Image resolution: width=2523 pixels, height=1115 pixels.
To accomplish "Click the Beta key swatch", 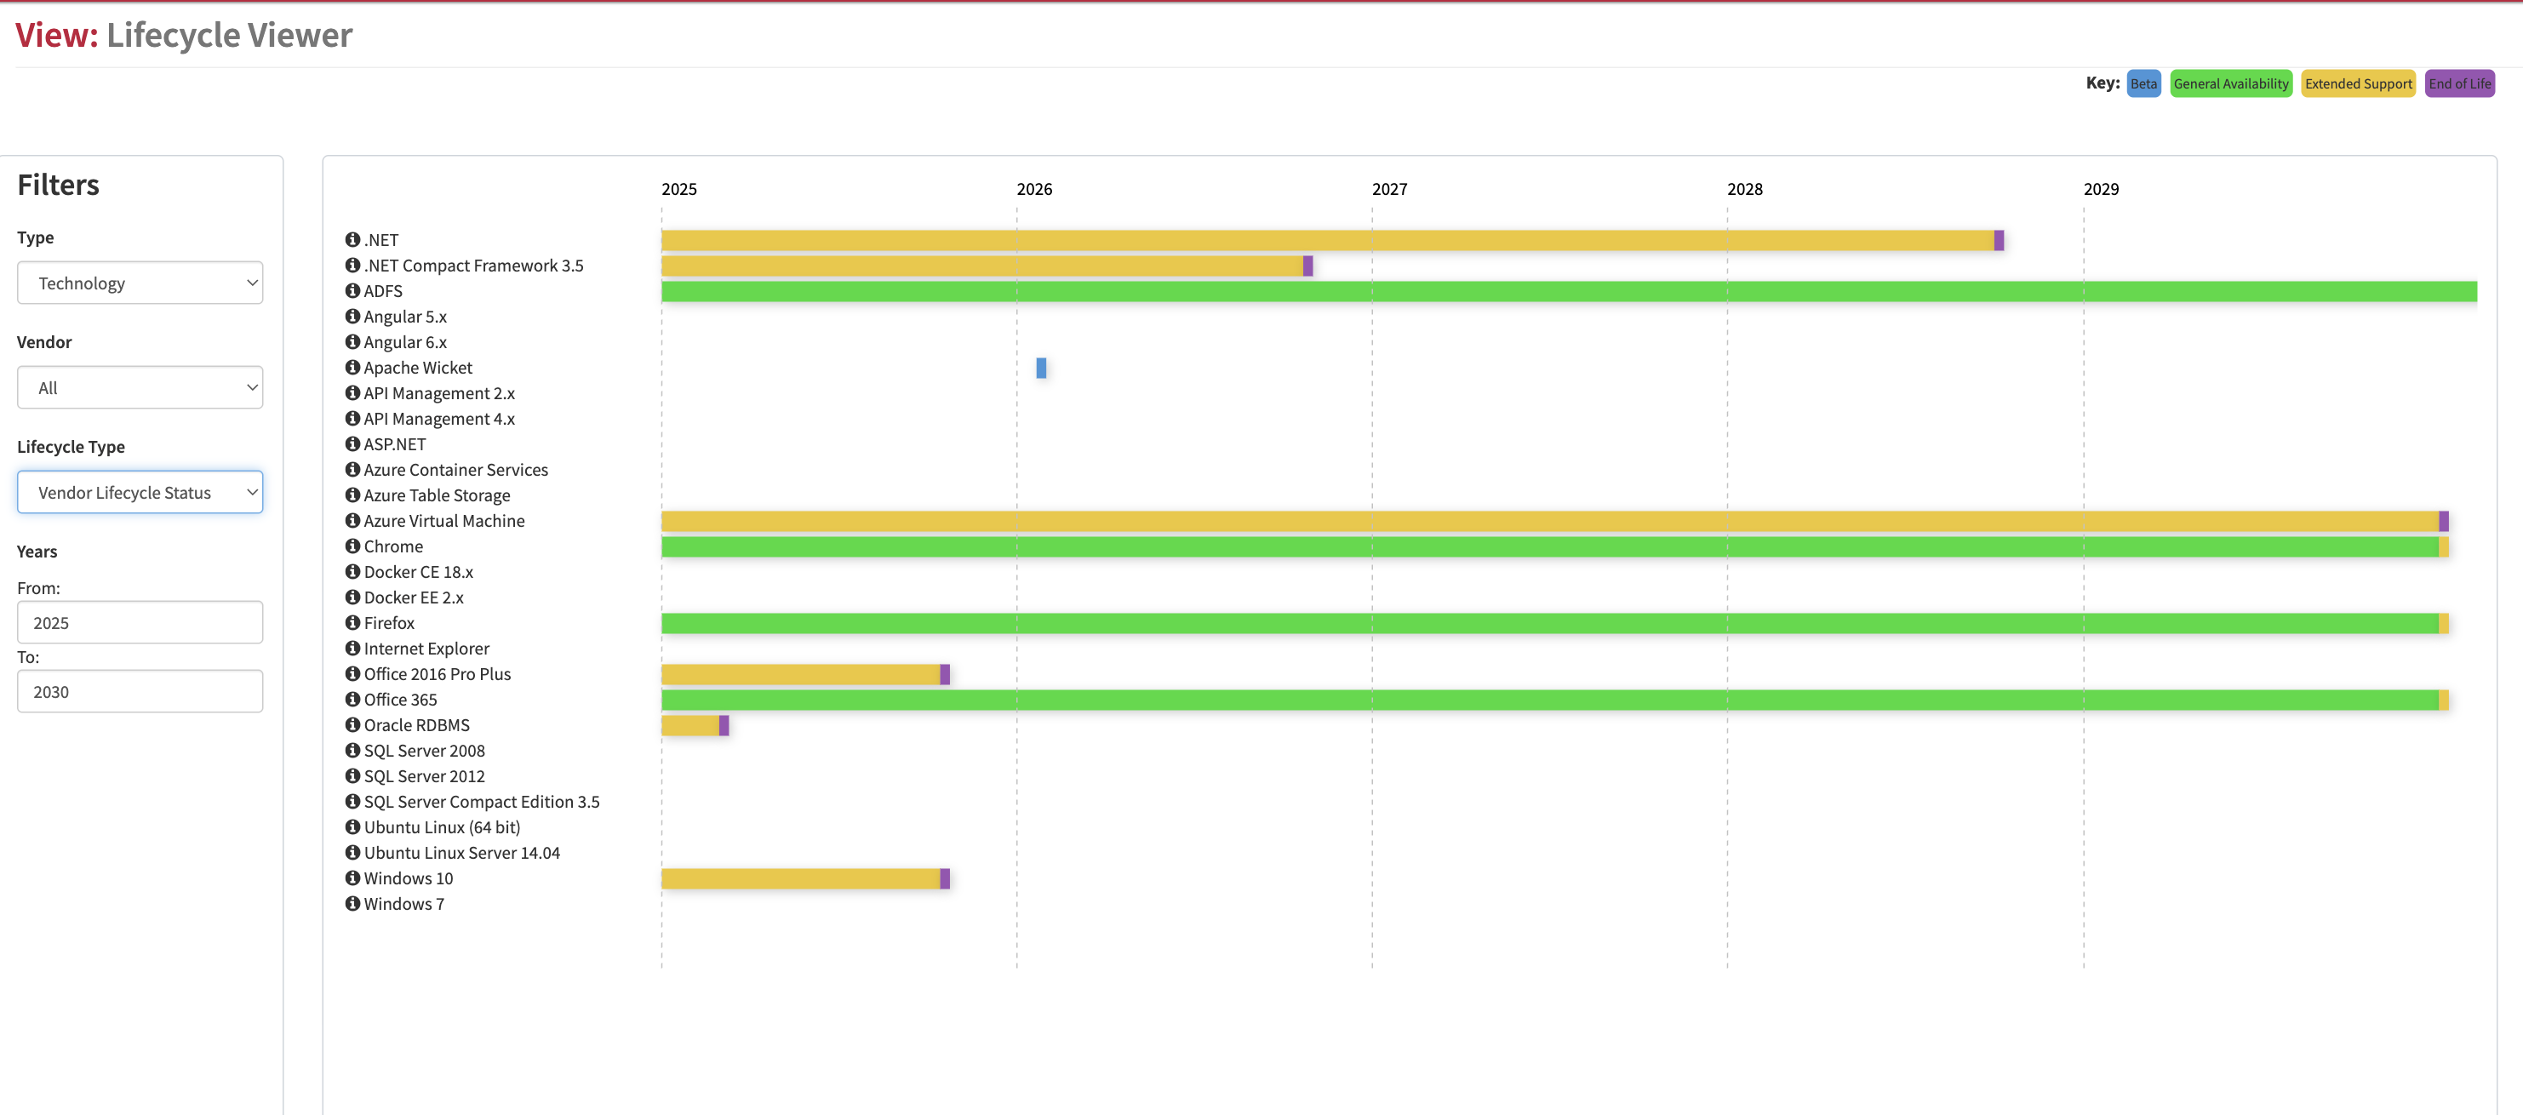I will [2143, 84].
